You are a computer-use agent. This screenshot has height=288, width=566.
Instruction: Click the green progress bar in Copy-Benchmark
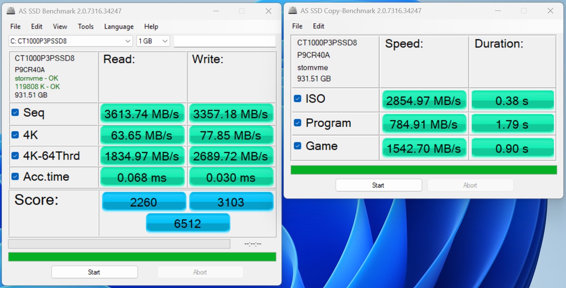click(424, 170)
